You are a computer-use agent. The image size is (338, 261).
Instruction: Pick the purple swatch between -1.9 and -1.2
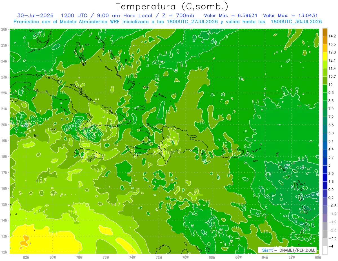point(325,218)
